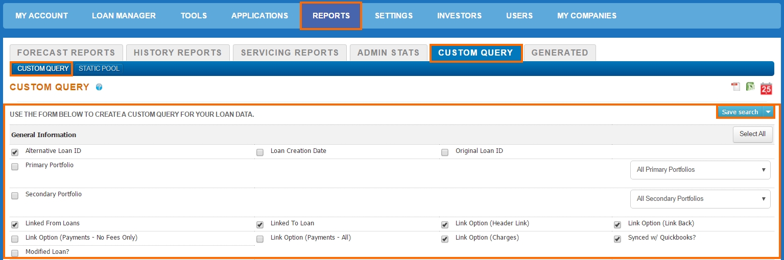Screen dimensions: 784x260
Task: Uncheck Linked To Loan checkbox
Action: pyautogui.click(x=260, y=225)
